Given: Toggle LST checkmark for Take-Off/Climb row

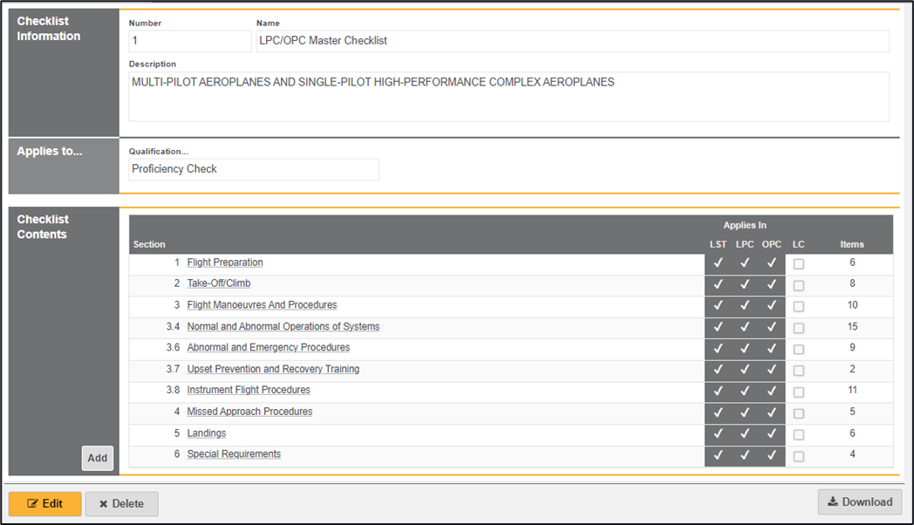Looking at the screenshot, I should coord(718,284).
